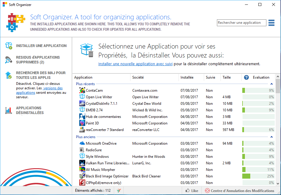Click the Open Live Writer row icon

(82, 97)
